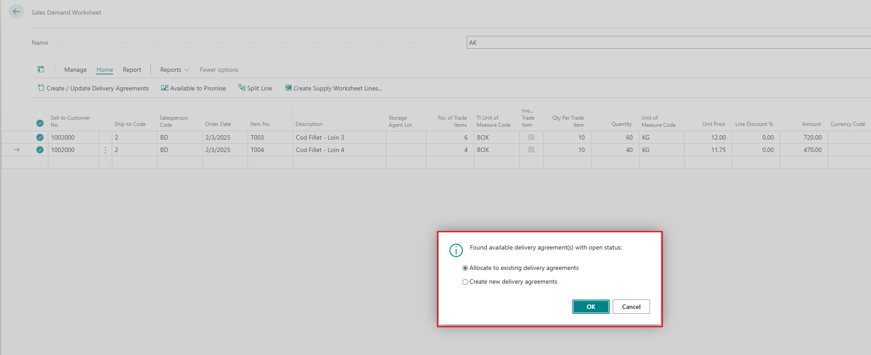
Task: Select Allocate to existing delivery agreements
Action: [465, 268]
